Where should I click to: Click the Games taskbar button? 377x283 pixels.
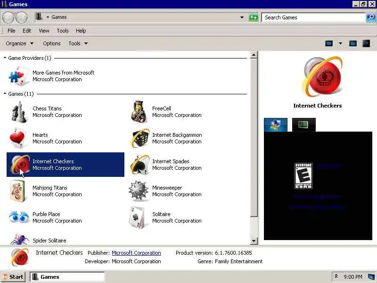coord(67,277)
